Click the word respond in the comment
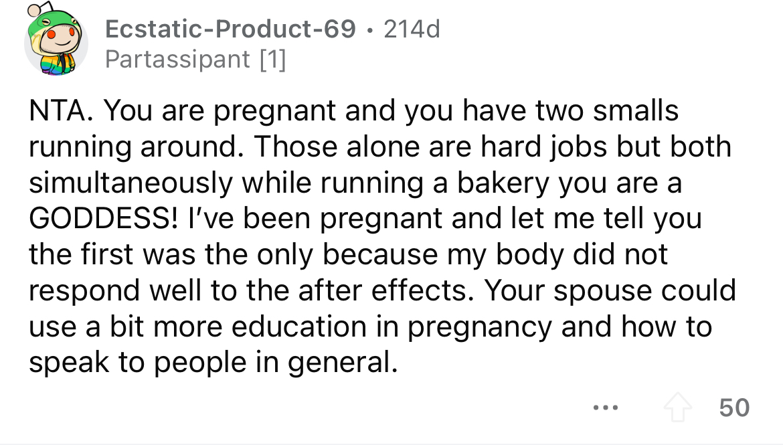 click(80, 292)
